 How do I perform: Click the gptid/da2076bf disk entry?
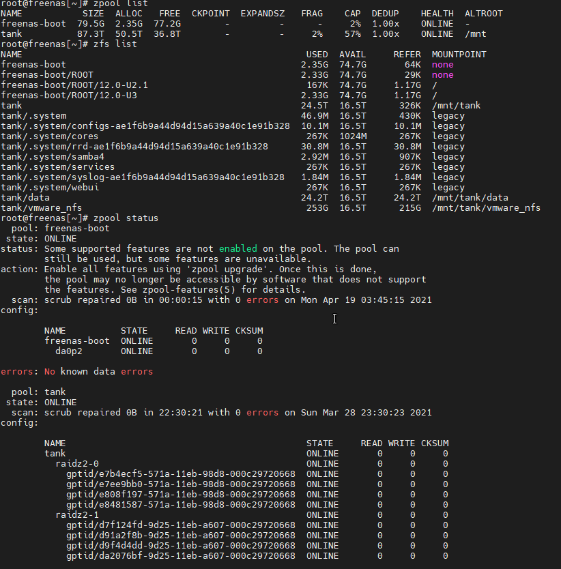pos(180,556)
